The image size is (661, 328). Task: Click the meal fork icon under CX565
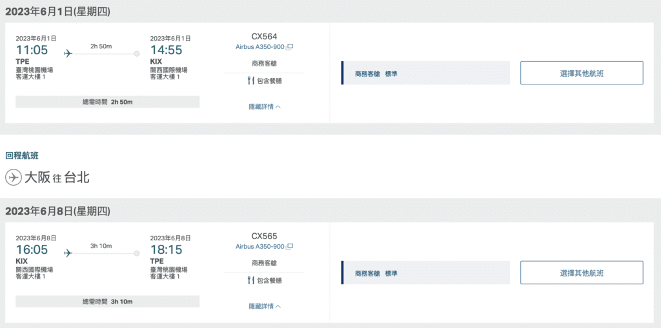[x=251, y=280]
